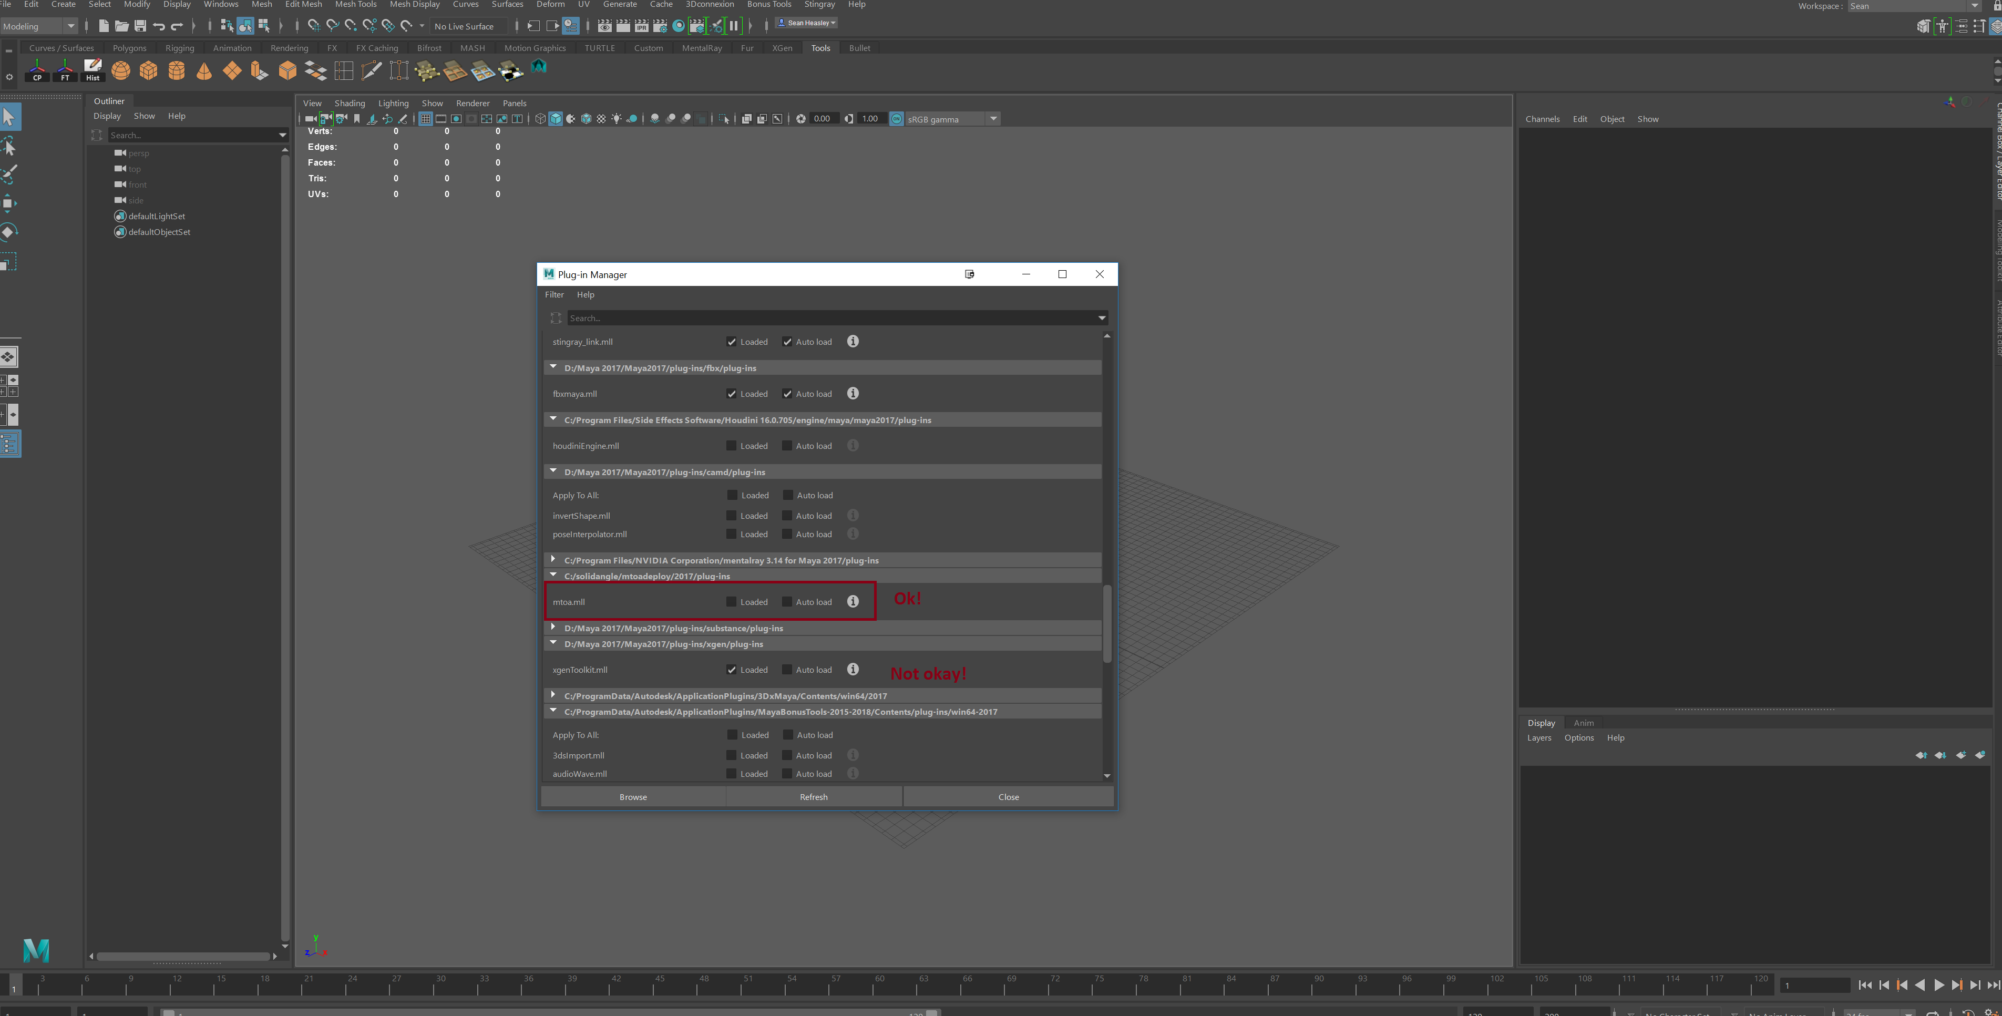Screen dimensions: 2002x1016
Task: Click the plug-in search field
Action: click(x=831, y=318)
